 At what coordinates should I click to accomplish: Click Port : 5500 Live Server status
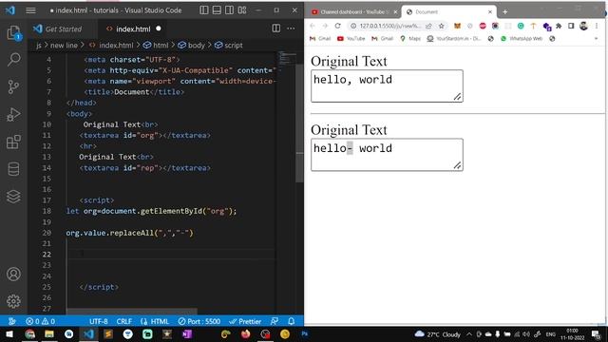coord(199,321)
